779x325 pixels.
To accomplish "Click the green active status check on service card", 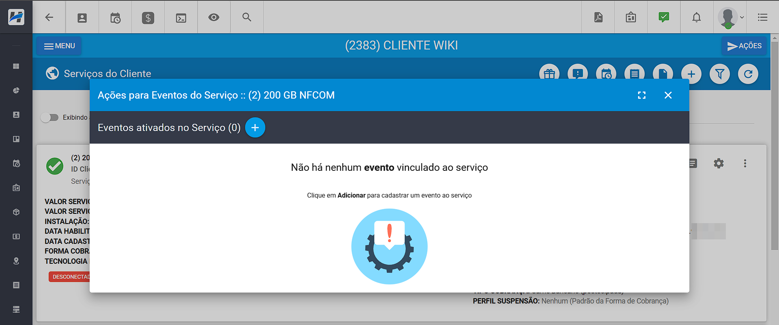I will coord(55,166).
